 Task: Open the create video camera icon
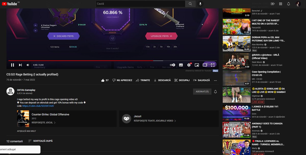click(273, 4)
